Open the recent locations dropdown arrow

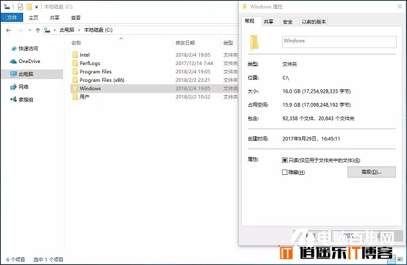pos(30,30)
